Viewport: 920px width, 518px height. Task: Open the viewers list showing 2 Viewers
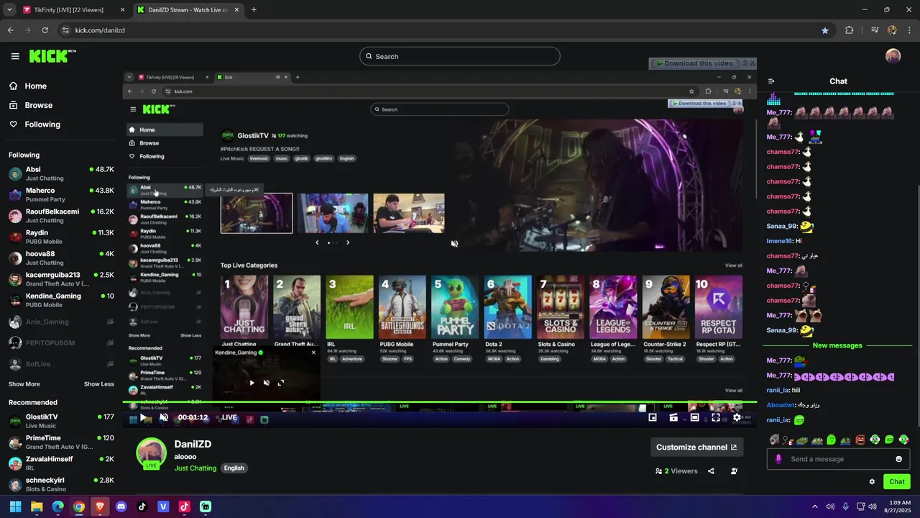tap(676, 471)
